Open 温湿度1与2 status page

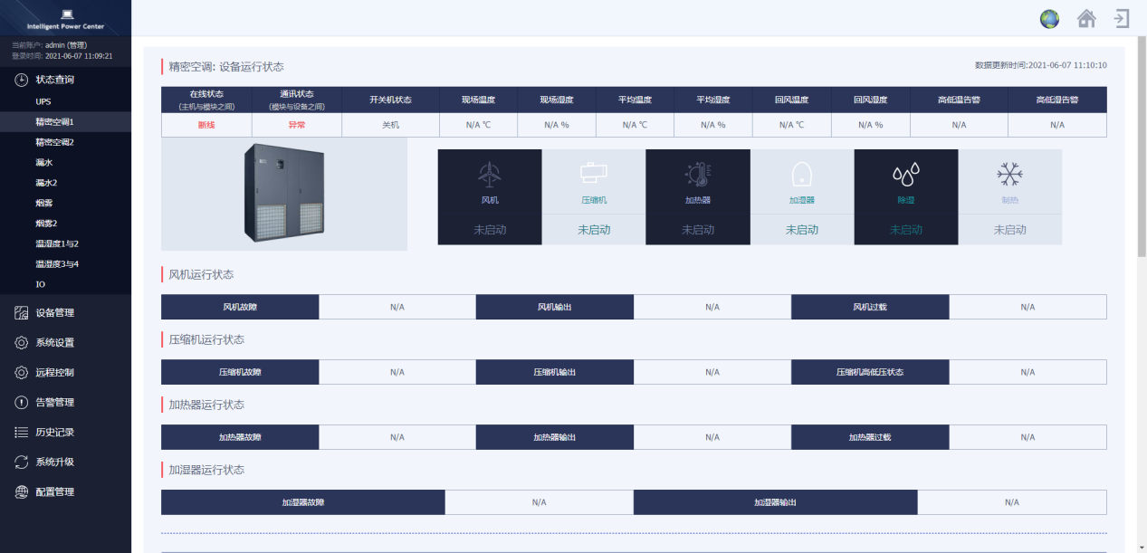click(57, 243)
